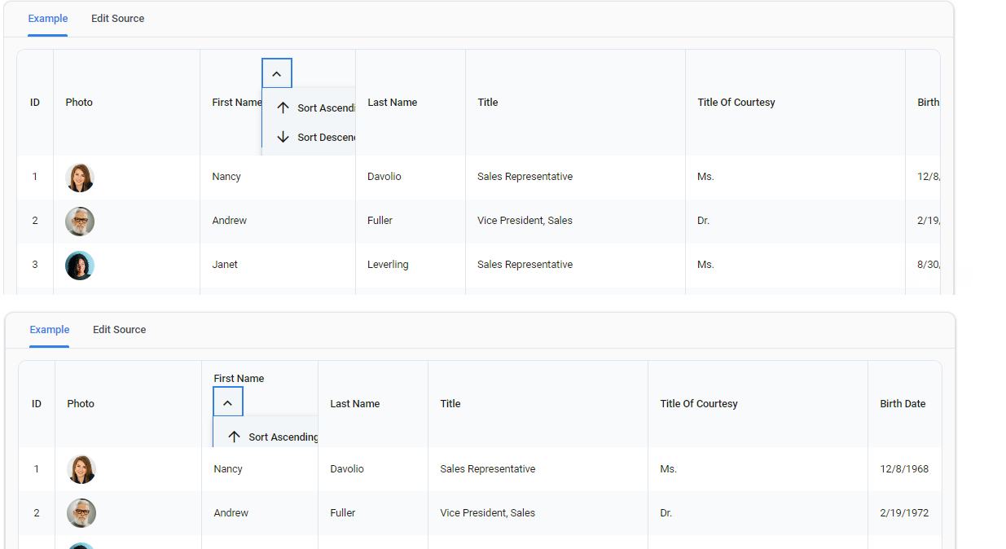Switch to the Edit Source tab in top panel

[x=117, y=18]
